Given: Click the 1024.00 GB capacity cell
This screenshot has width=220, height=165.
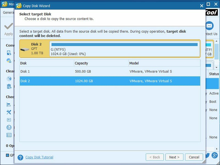Looking at the screenshot, I should (84, 81).
